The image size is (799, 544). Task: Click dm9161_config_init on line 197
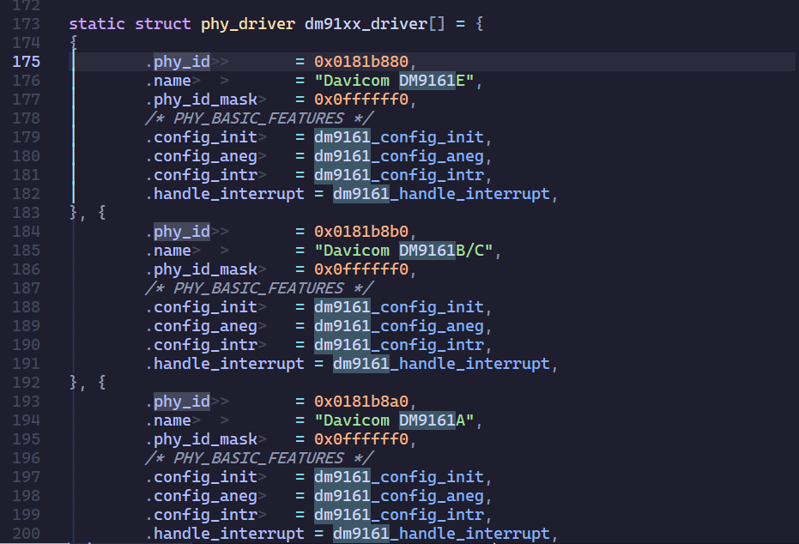(398, 477)
